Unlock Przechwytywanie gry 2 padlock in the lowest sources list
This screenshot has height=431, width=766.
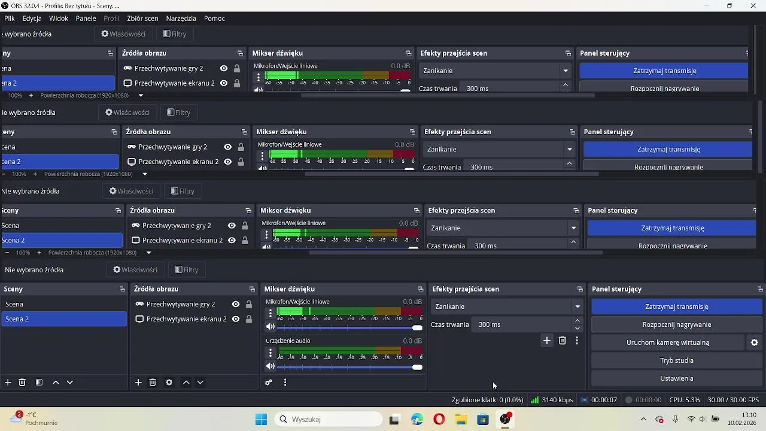[249, 304]
